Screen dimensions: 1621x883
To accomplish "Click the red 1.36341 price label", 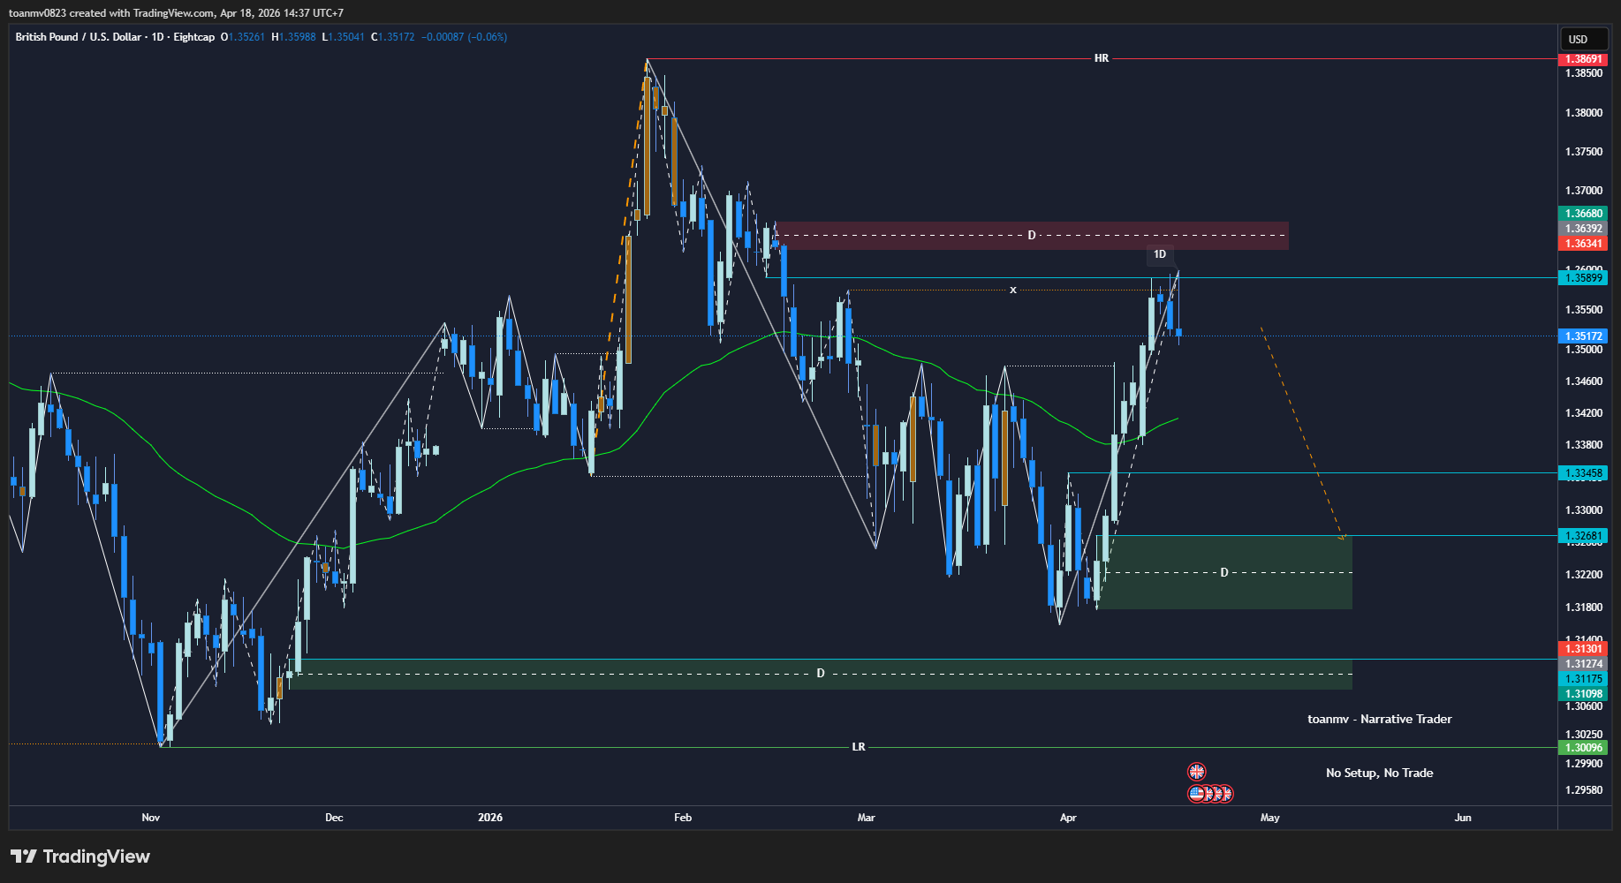I will (x=1583, y=244).
